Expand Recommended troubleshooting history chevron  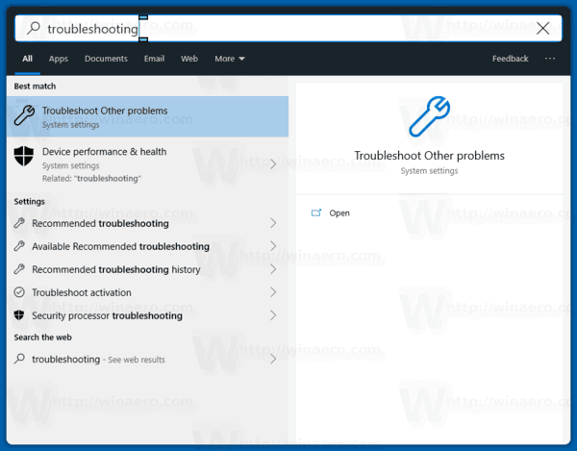273,269
